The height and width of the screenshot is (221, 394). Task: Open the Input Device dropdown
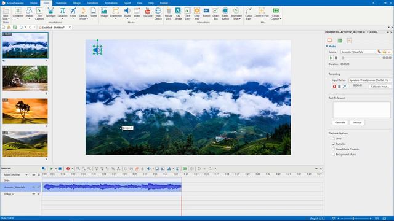tap(370, 80)
